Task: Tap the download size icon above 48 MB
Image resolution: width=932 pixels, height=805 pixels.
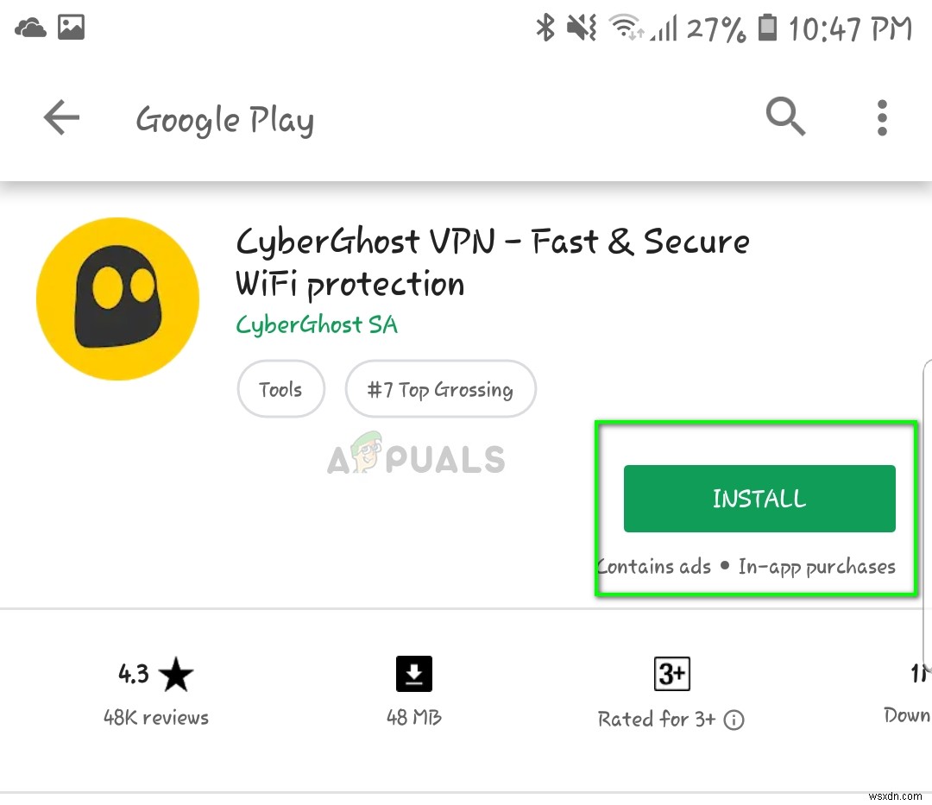Action: pyautogui.click(x=413, y=674)
